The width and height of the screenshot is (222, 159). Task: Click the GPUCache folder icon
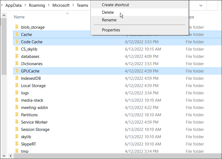[17, 71]
